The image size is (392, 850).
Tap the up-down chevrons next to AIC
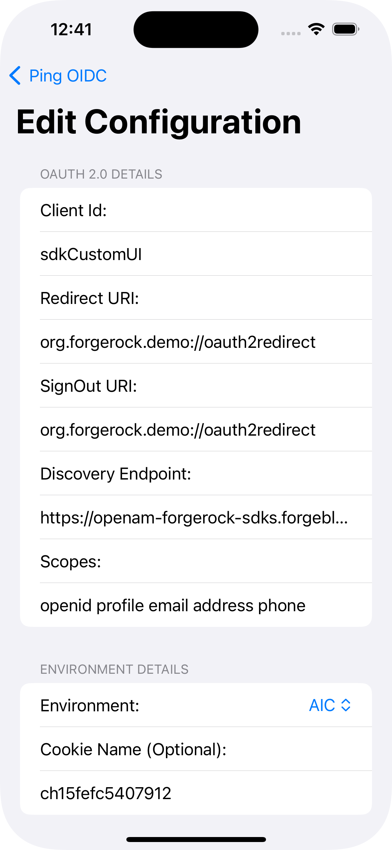click(x=346, y=705)
